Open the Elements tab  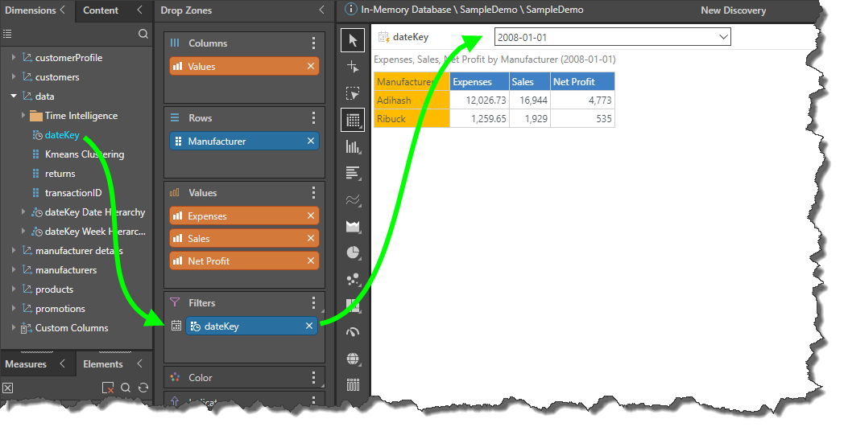(x=103, y=364)
